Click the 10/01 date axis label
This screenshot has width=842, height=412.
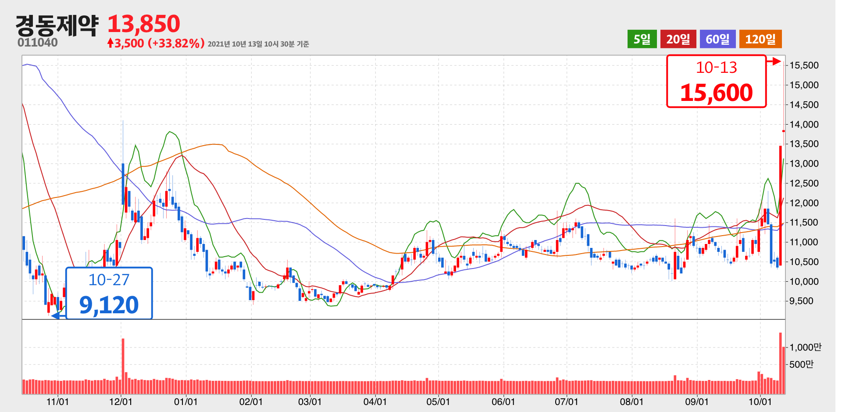pyautogui.click(x=760, y=402)
